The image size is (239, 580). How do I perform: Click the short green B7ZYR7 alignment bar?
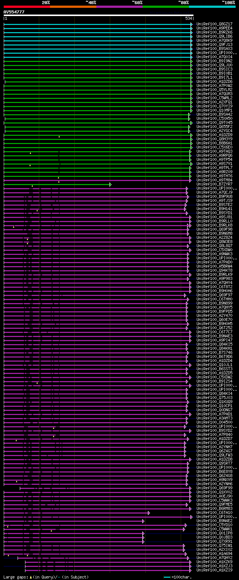(x=57, y=184)
